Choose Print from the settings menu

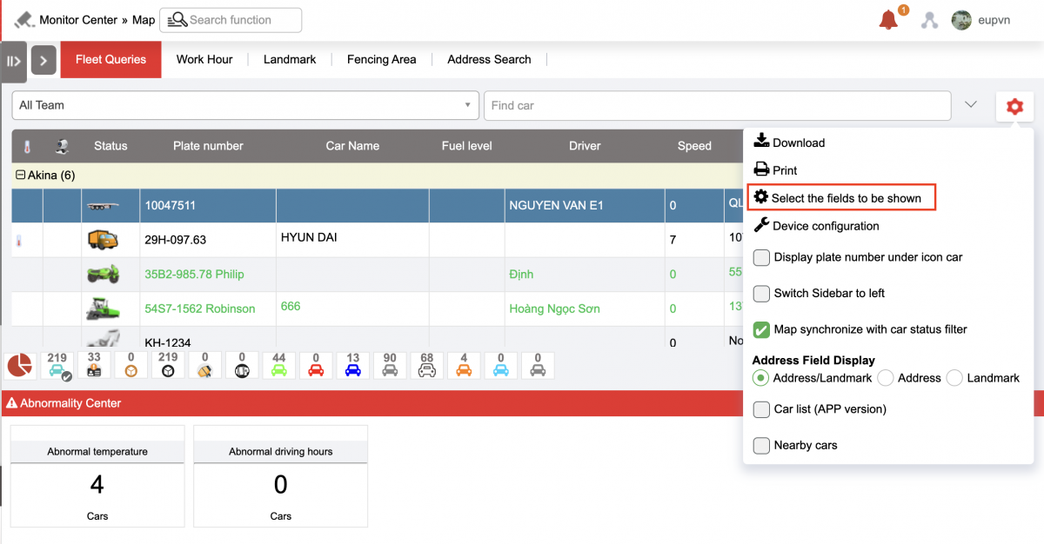(774, 170)
